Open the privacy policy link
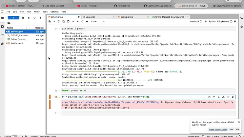 (218, 130)
